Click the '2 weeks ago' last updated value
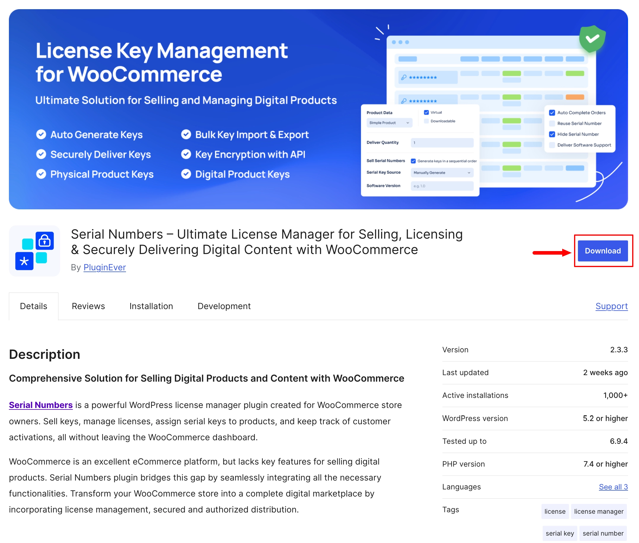639x543 pixels. coord(605,372)
